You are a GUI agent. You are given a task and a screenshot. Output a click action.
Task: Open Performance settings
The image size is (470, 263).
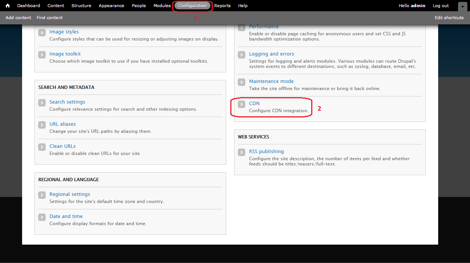point(264,27)
